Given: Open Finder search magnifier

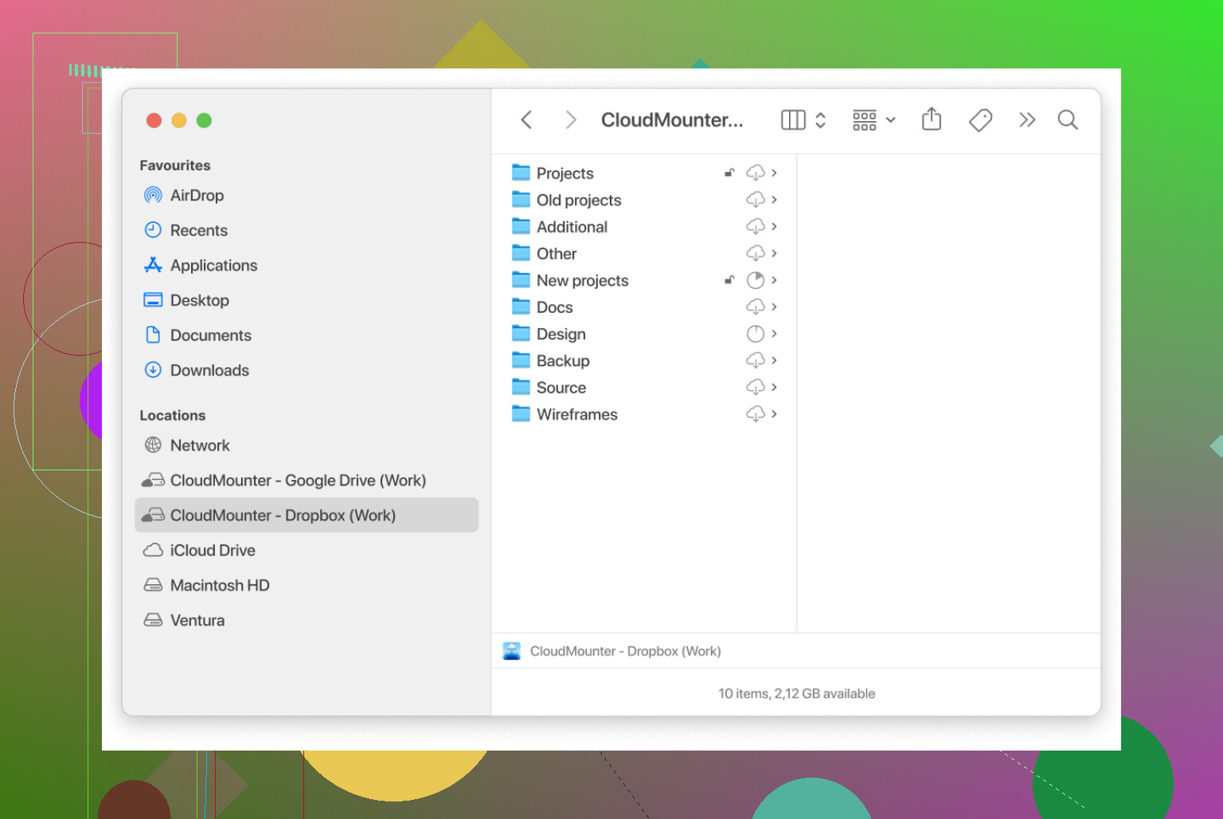Looking at the screenshot, I should click(x=1068, y=120).
